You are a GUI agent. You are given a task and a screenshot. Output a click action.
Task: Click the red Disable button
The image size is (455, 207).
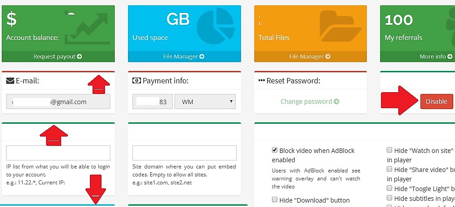pos(436,102)
